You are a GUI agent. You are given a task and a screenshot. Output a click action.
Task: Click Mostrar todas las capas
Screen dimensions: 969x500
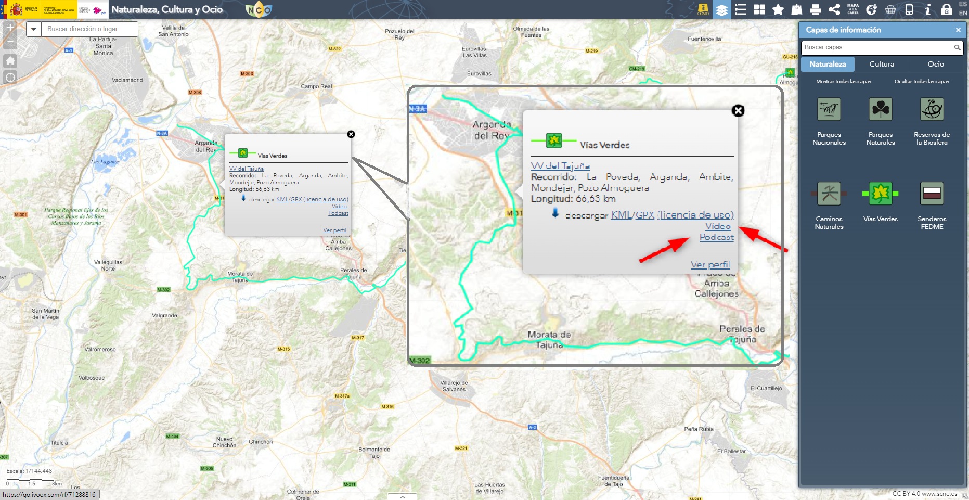coord(843,82)
